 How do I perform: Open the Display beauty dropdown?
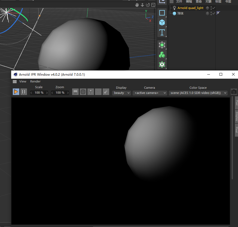tap(121, 93)
